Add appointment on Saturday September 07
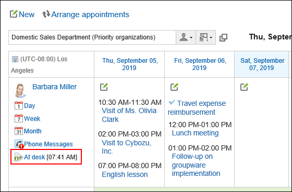Viewport: 292px width, 192px height. [244, 87]
